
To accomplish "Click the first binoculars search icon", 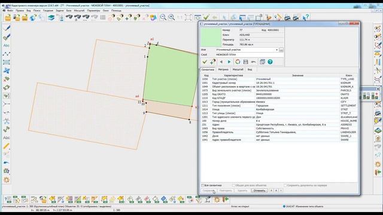I will [x=69, y=17].
